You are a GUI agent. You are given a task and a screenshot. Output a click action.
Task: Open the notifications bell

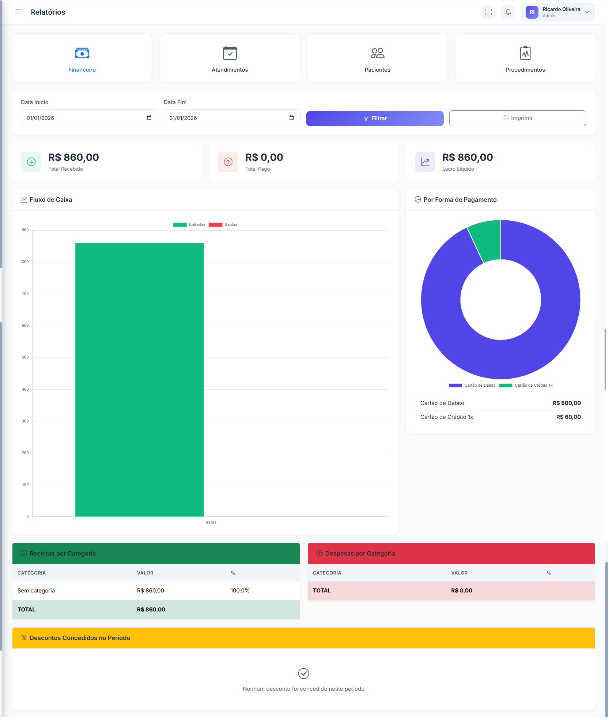[x=508, y=12]
